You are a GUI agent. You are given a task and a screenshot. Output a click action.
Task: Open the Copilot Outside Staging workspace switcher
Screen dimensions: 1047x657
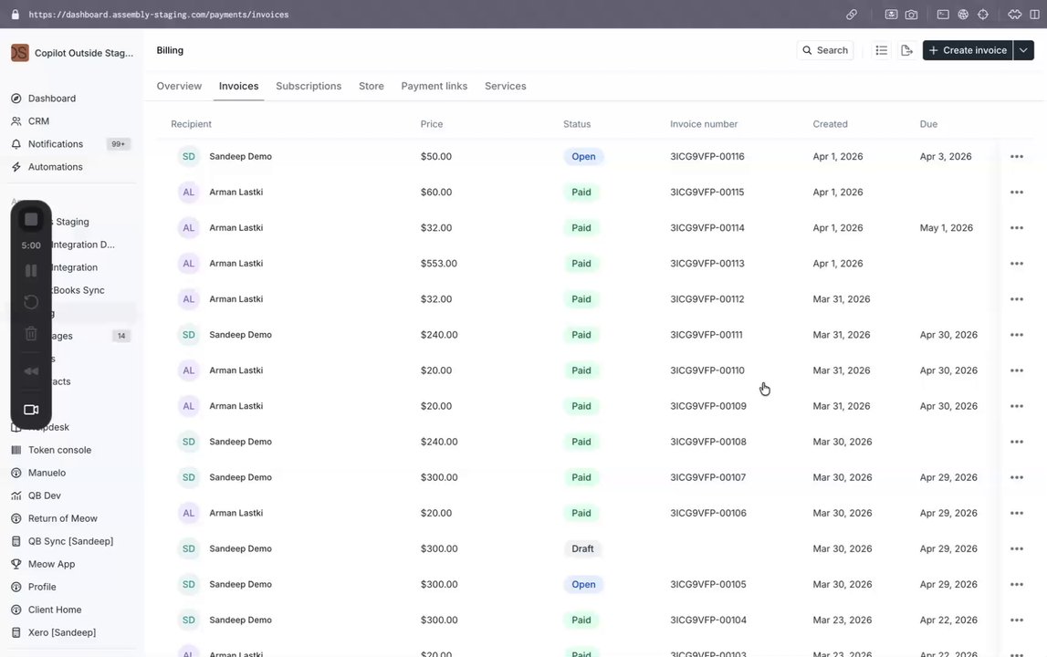72,53
